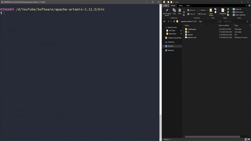Click the Refresh button in address bar
This screenshot has height=141, width=251.
tap(220, 22)
